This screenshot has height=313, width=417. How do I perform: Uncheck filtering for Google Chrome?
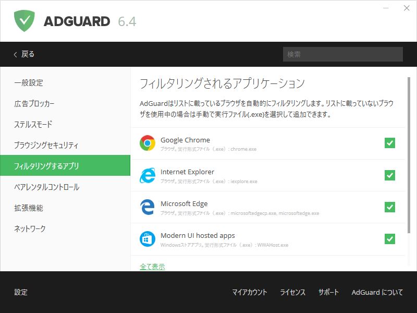pyautogui.click(x=389, y=143)
